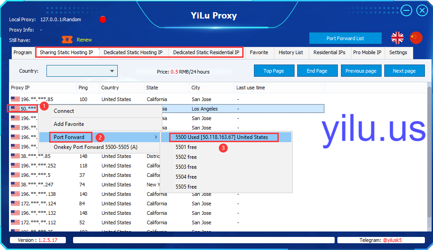Viewport: 433px width, 250px height.
Task: Open the Settings tab
Action: (398, 52)
